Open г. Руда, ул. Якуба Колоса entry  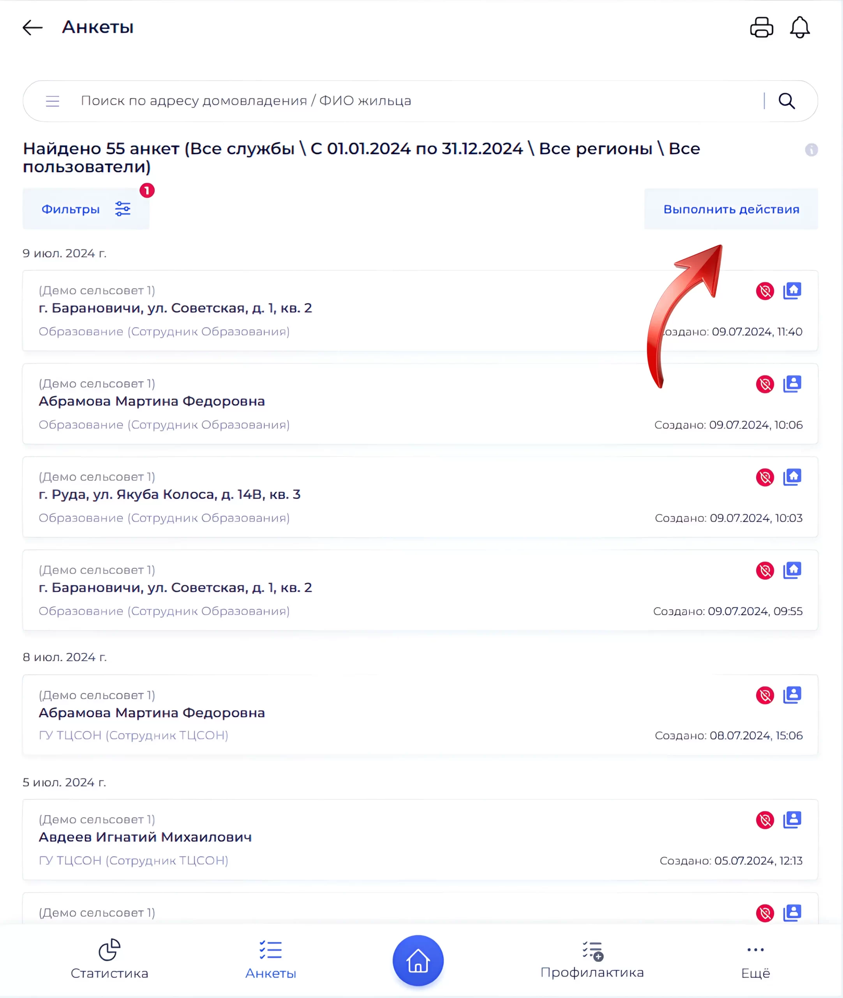tap(420, 497)
